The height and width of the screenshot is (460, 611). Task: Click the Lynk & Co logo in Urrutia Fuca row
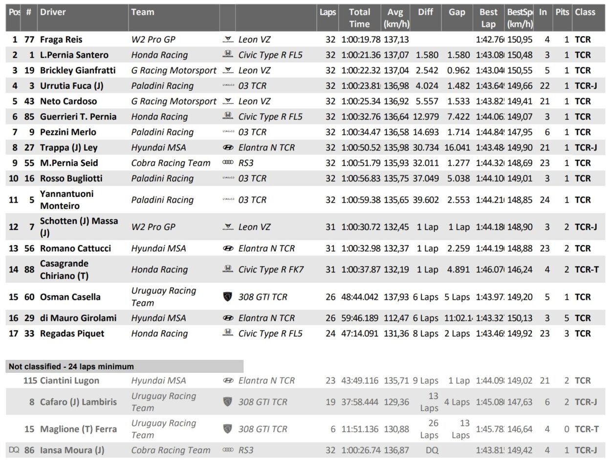228,86
